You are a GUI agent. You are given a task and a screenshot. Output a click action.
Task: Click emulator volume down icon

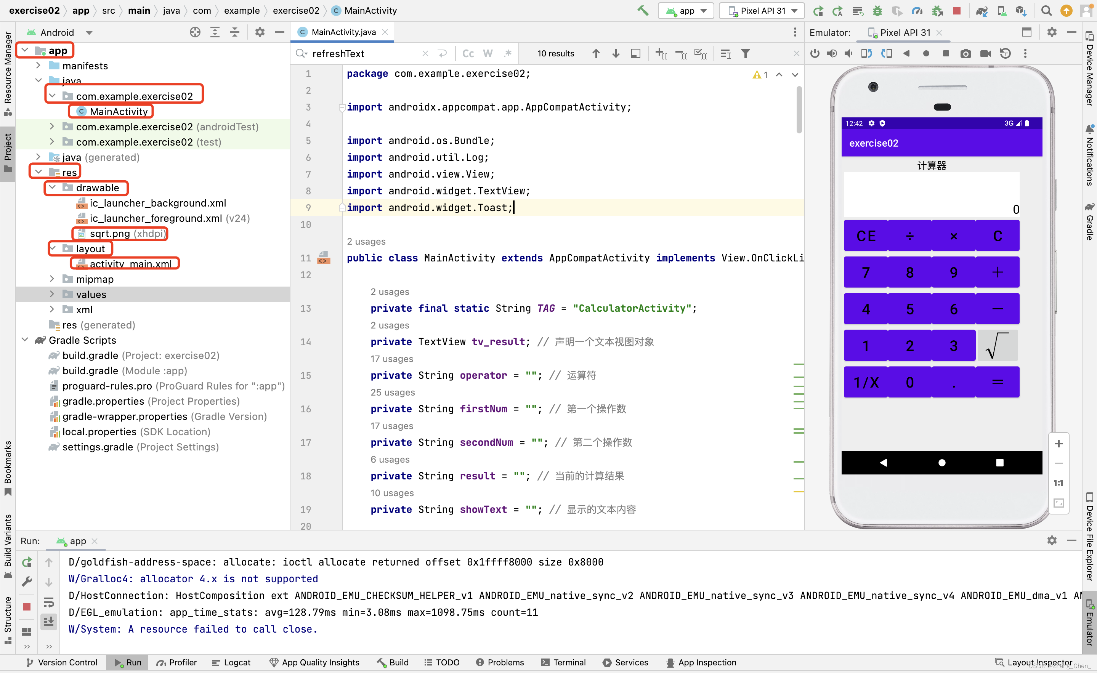pyautogui.click(x=848, y=53)
